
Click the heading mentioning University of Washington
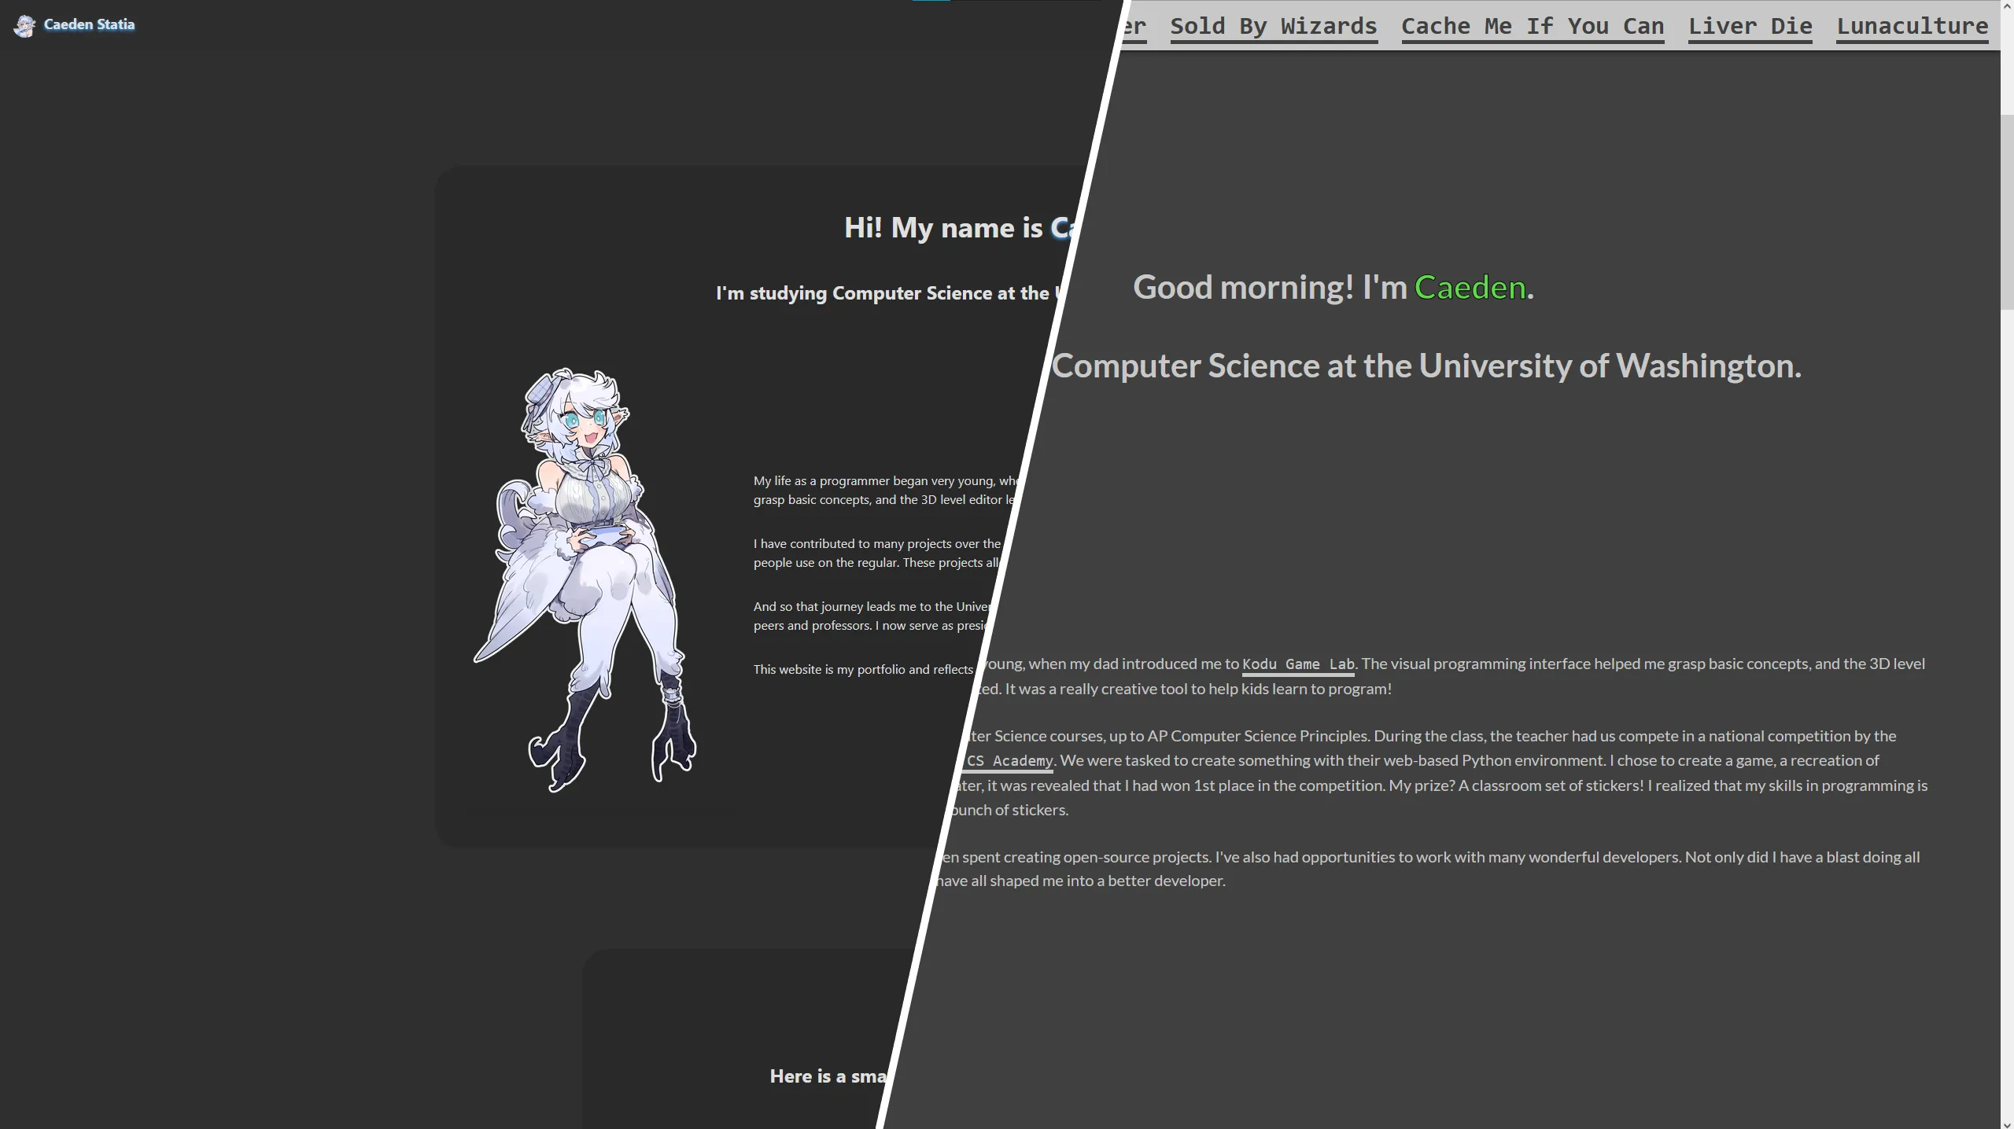click(1426, 366)
